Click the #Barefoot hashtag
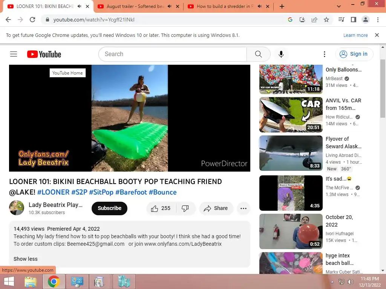 tap(131, 192)
